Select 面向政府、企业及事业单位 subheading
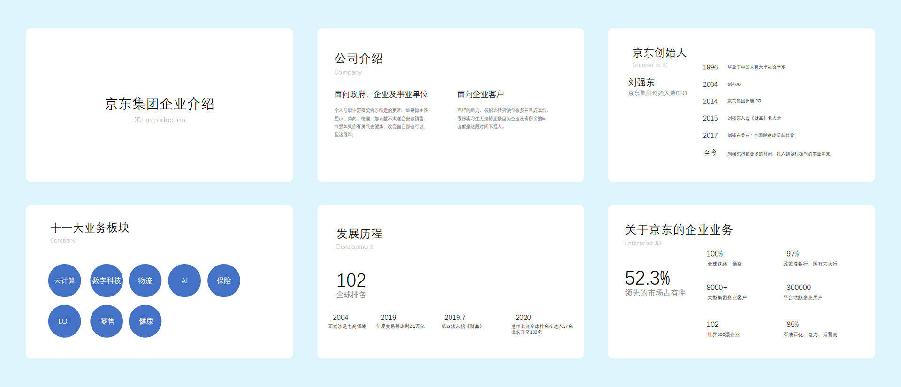This screenshot has height=387, width=901. pos(381,94)
